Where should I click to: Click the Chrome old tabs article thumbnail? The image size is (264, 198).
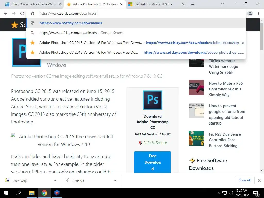pyautogui.click(x=196, y=110)
